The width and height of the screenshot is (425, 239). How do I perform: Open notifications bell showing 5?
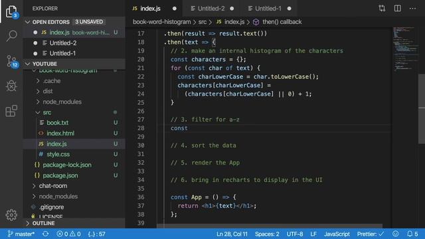[413, 234]
